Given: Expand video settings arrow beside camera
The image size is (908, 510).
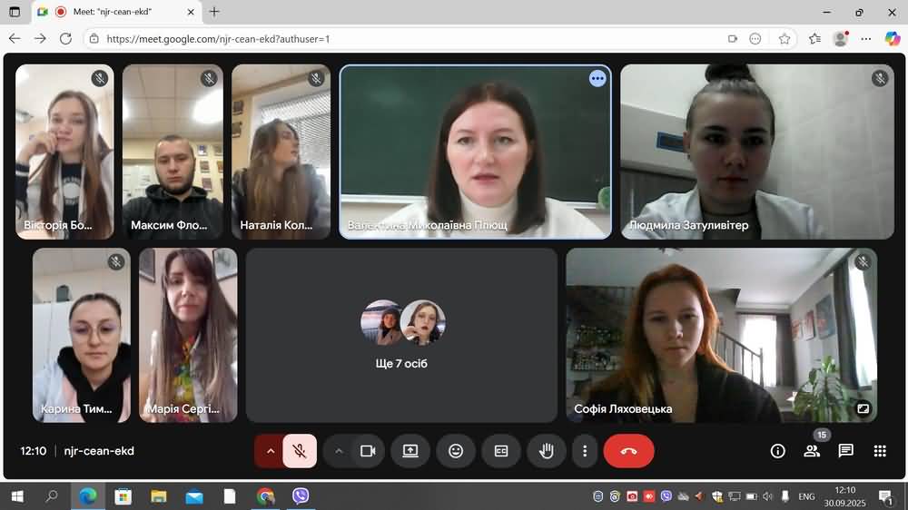Looking at the screenshot, I should (339, 451).
